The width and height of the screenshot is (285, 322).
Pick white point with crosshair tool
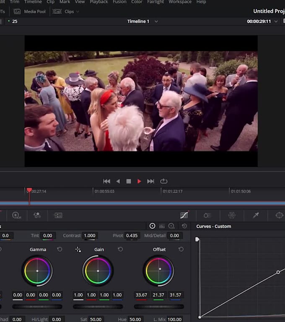78,249
